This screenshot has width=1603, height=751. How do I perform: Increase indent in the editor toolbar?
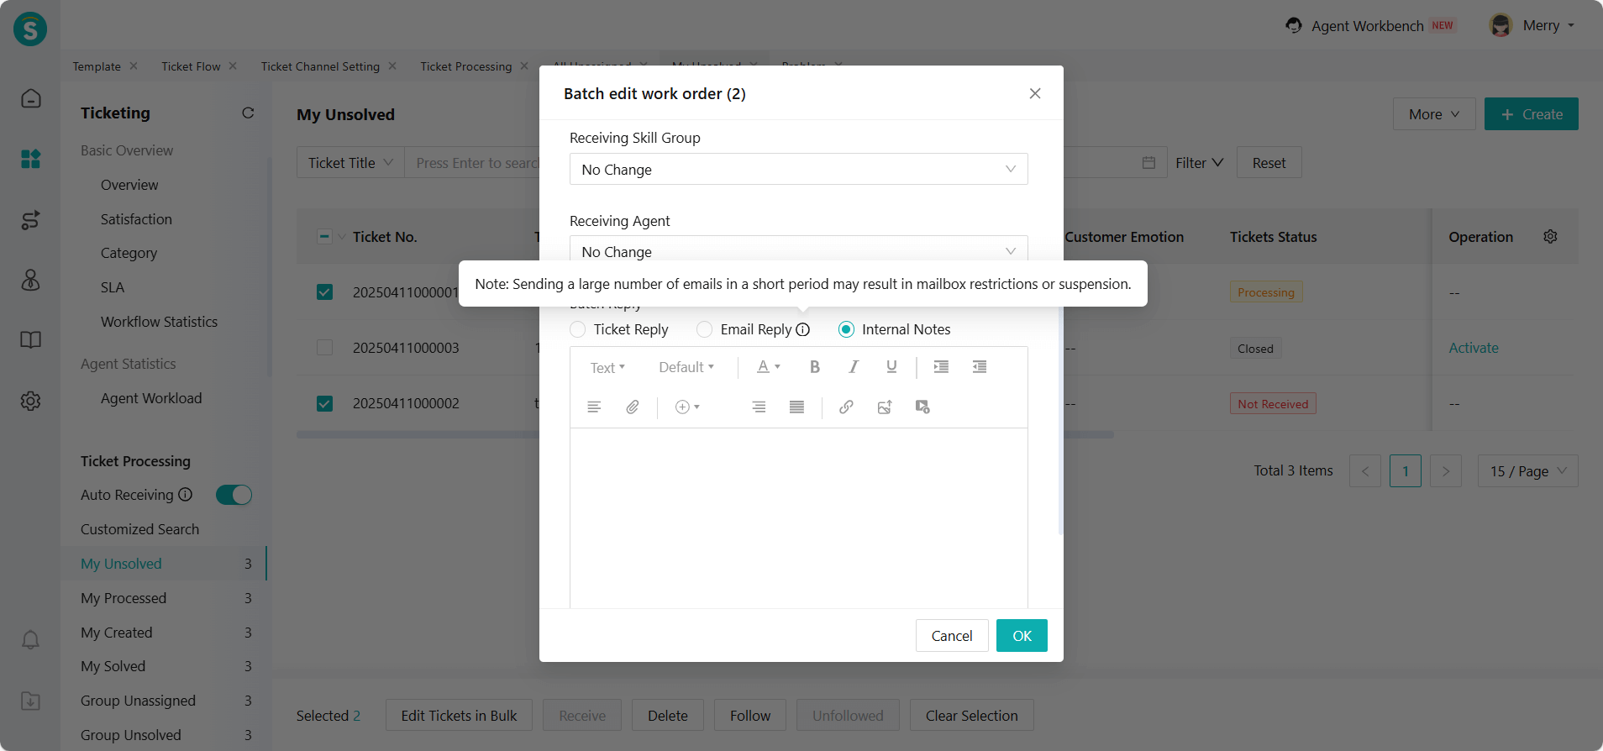click(941, 367)
